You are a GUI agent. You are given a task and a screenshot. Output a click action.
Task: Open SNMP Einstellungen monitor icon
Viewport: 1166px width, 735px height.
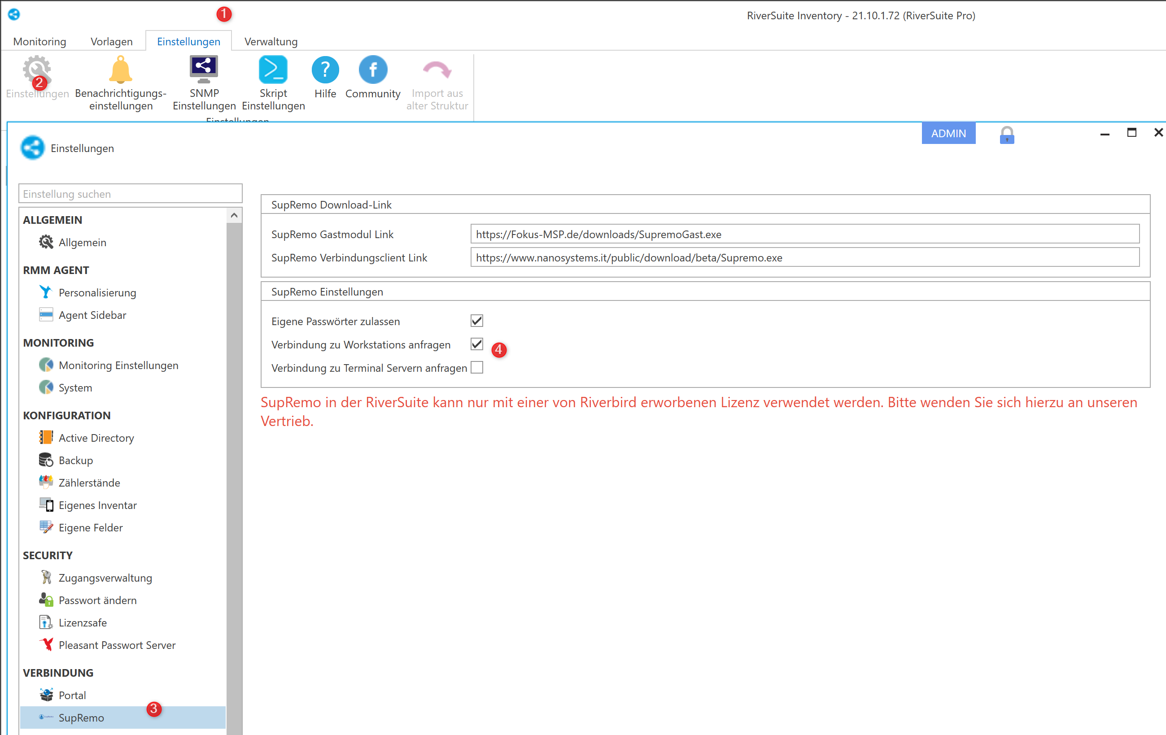pyautogui.click(x=204, y=69)
